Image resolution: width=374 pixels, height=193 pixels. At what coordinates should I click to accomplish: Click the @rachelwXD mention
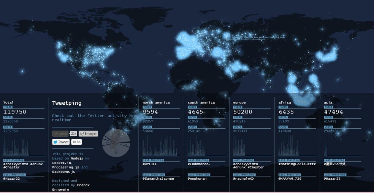[243, 179]
